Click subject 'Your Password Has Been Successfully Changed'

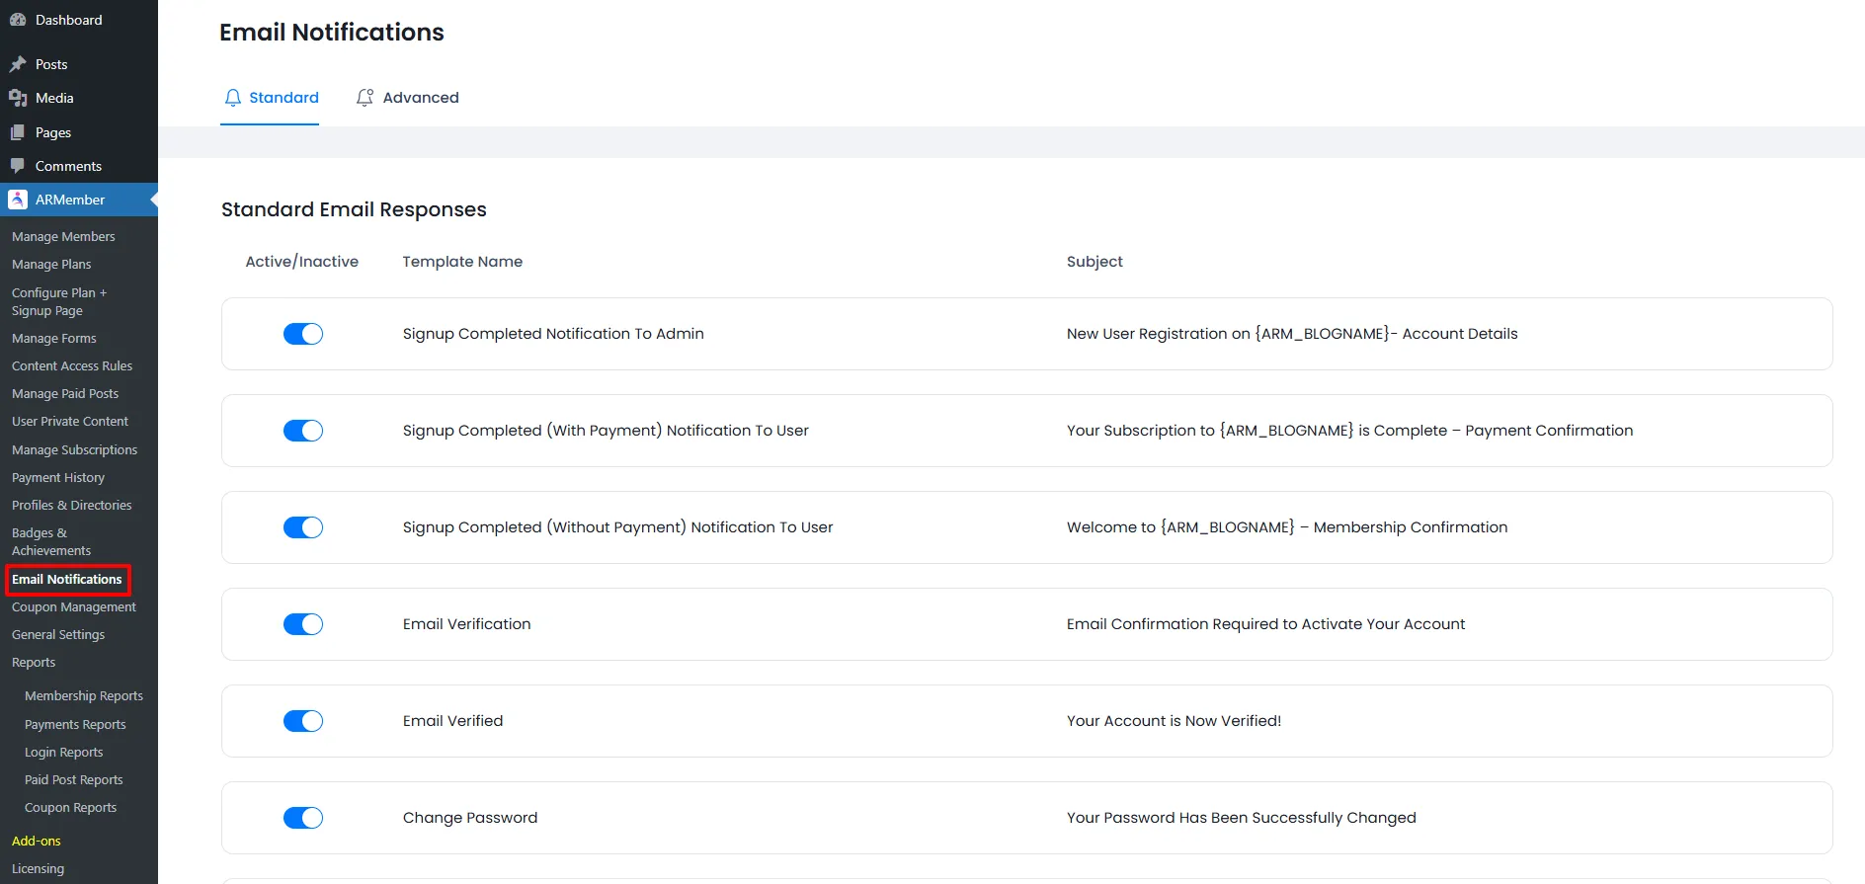[x=1242, y=818]
